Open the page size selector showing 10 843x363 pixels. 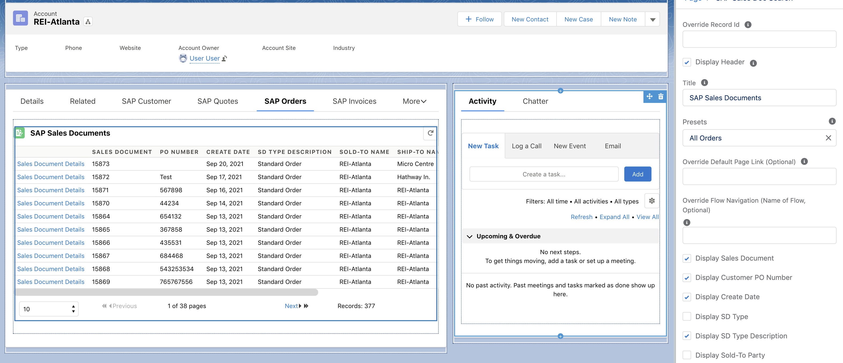click(x=49, y=309)
